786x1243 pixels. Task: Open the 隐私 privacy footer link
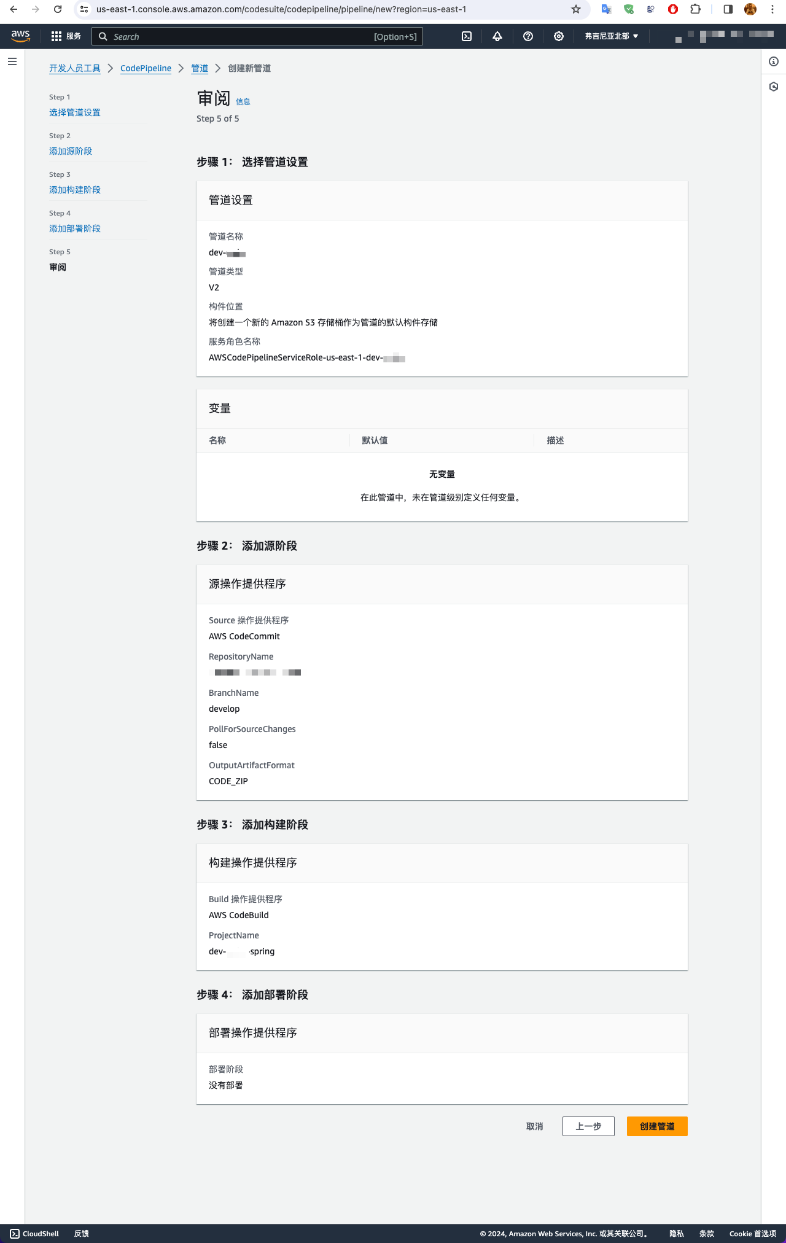coord(677,1234)
